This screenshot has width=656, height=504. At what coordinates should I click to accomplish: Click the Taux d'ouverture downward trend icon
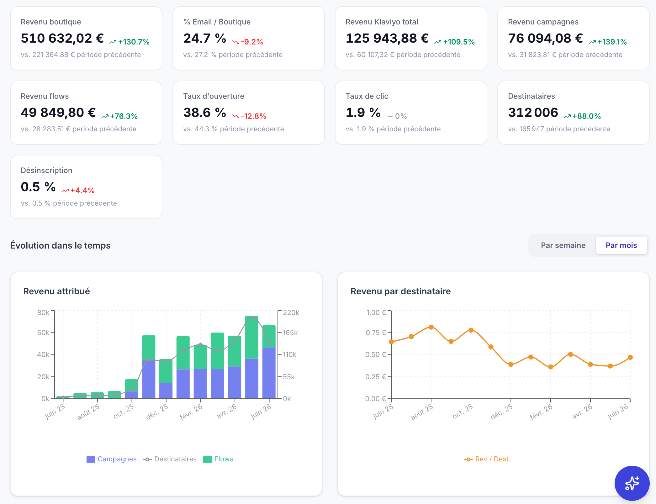coord(236,116)
